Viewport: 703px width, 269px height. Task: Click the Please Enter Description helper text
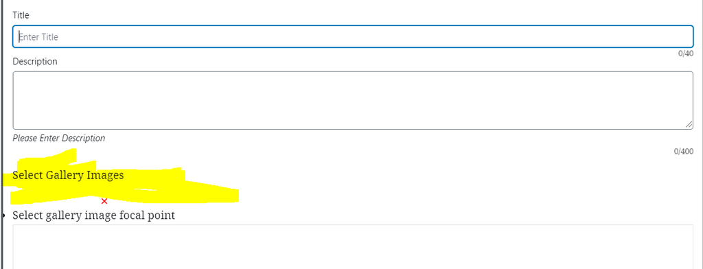(59, 138)
